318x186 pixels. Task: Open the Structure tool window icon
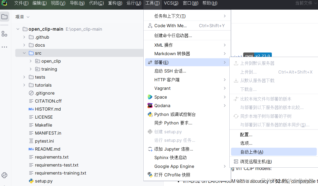pos(4,34)
